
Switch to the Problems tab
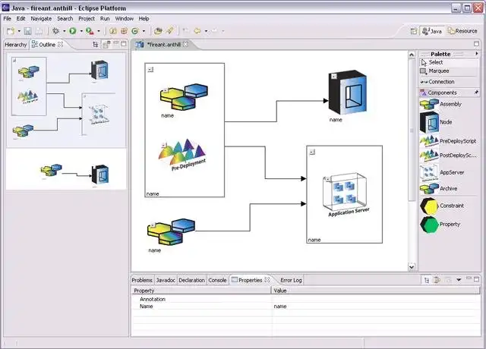(x=142, y=280)
